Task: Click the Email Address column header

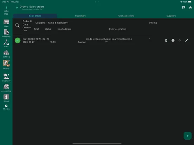Action: point(64,29)
